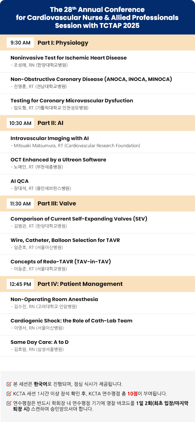The height and width of the screenshot is (422, 195).
Task: Select Comparison of Current Self-Expanding Valves
Action: pyautogui.click(x=79, y=219)
